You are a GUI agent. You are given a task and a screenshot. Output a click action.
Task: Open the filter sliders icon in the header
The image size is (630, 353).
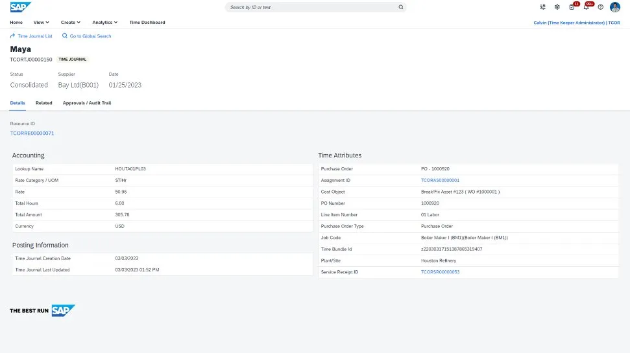[x=542, y=7]
